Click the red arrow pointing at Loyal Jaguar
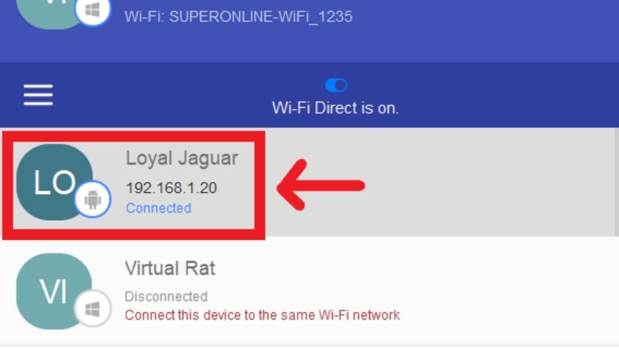 click(x=321, y=185)
